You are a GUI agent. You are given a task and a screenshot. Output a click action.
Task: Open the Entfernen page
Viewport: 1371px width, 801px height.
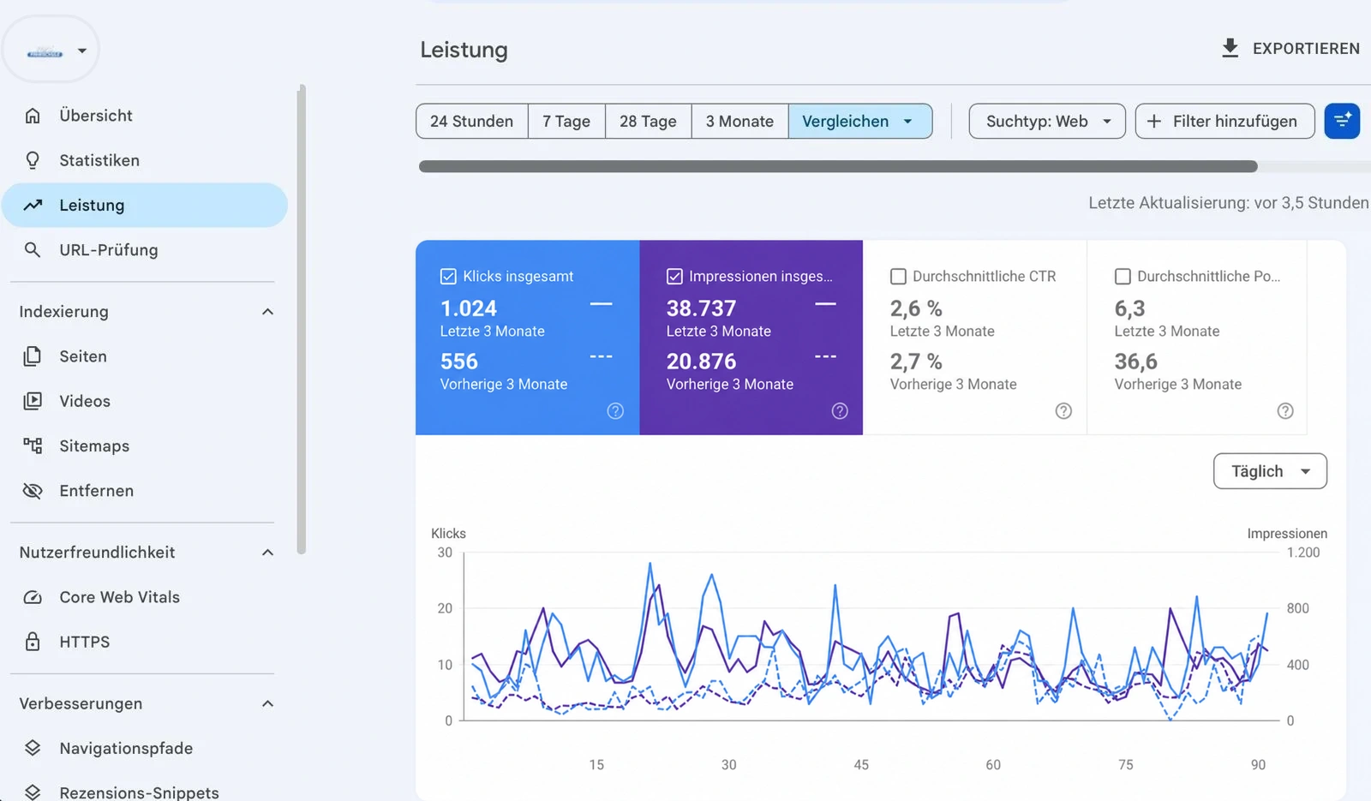[x=144, y=490]
